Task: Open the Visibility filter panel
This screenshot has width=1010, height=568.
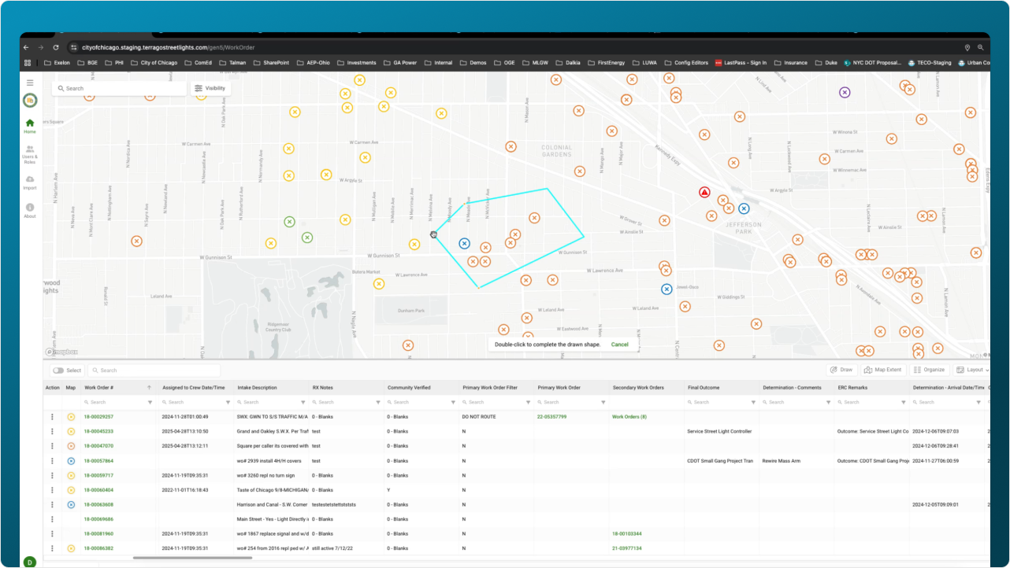Action: (x=210, y=88)
